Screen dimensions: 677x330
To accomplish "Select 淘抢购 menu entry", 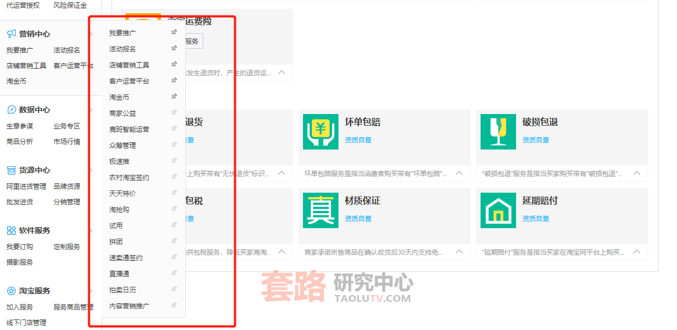I will pos(119,210).
